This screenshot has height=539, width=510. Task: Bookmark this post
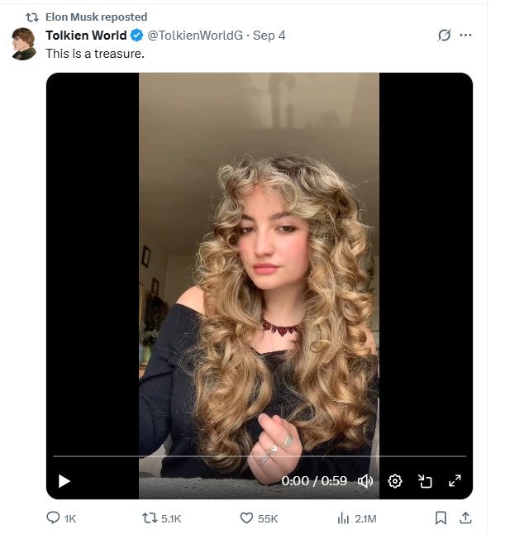[x=441, y=518]
